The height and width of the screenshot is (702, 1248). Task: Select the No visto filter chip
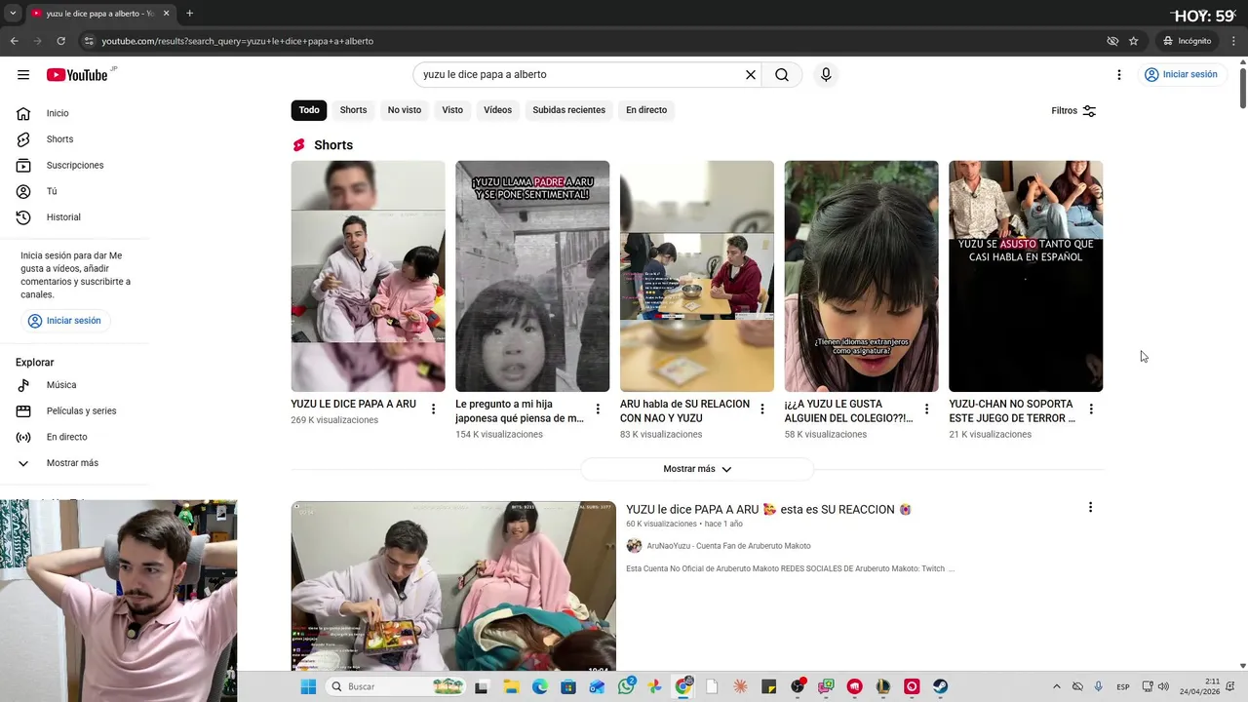pyautogui.click(x=405, y=110)
